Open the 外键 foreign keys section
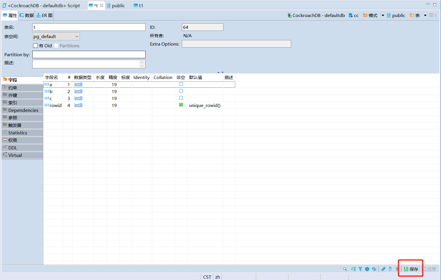This screenshot has width=441, height=280. pos(22,95)
